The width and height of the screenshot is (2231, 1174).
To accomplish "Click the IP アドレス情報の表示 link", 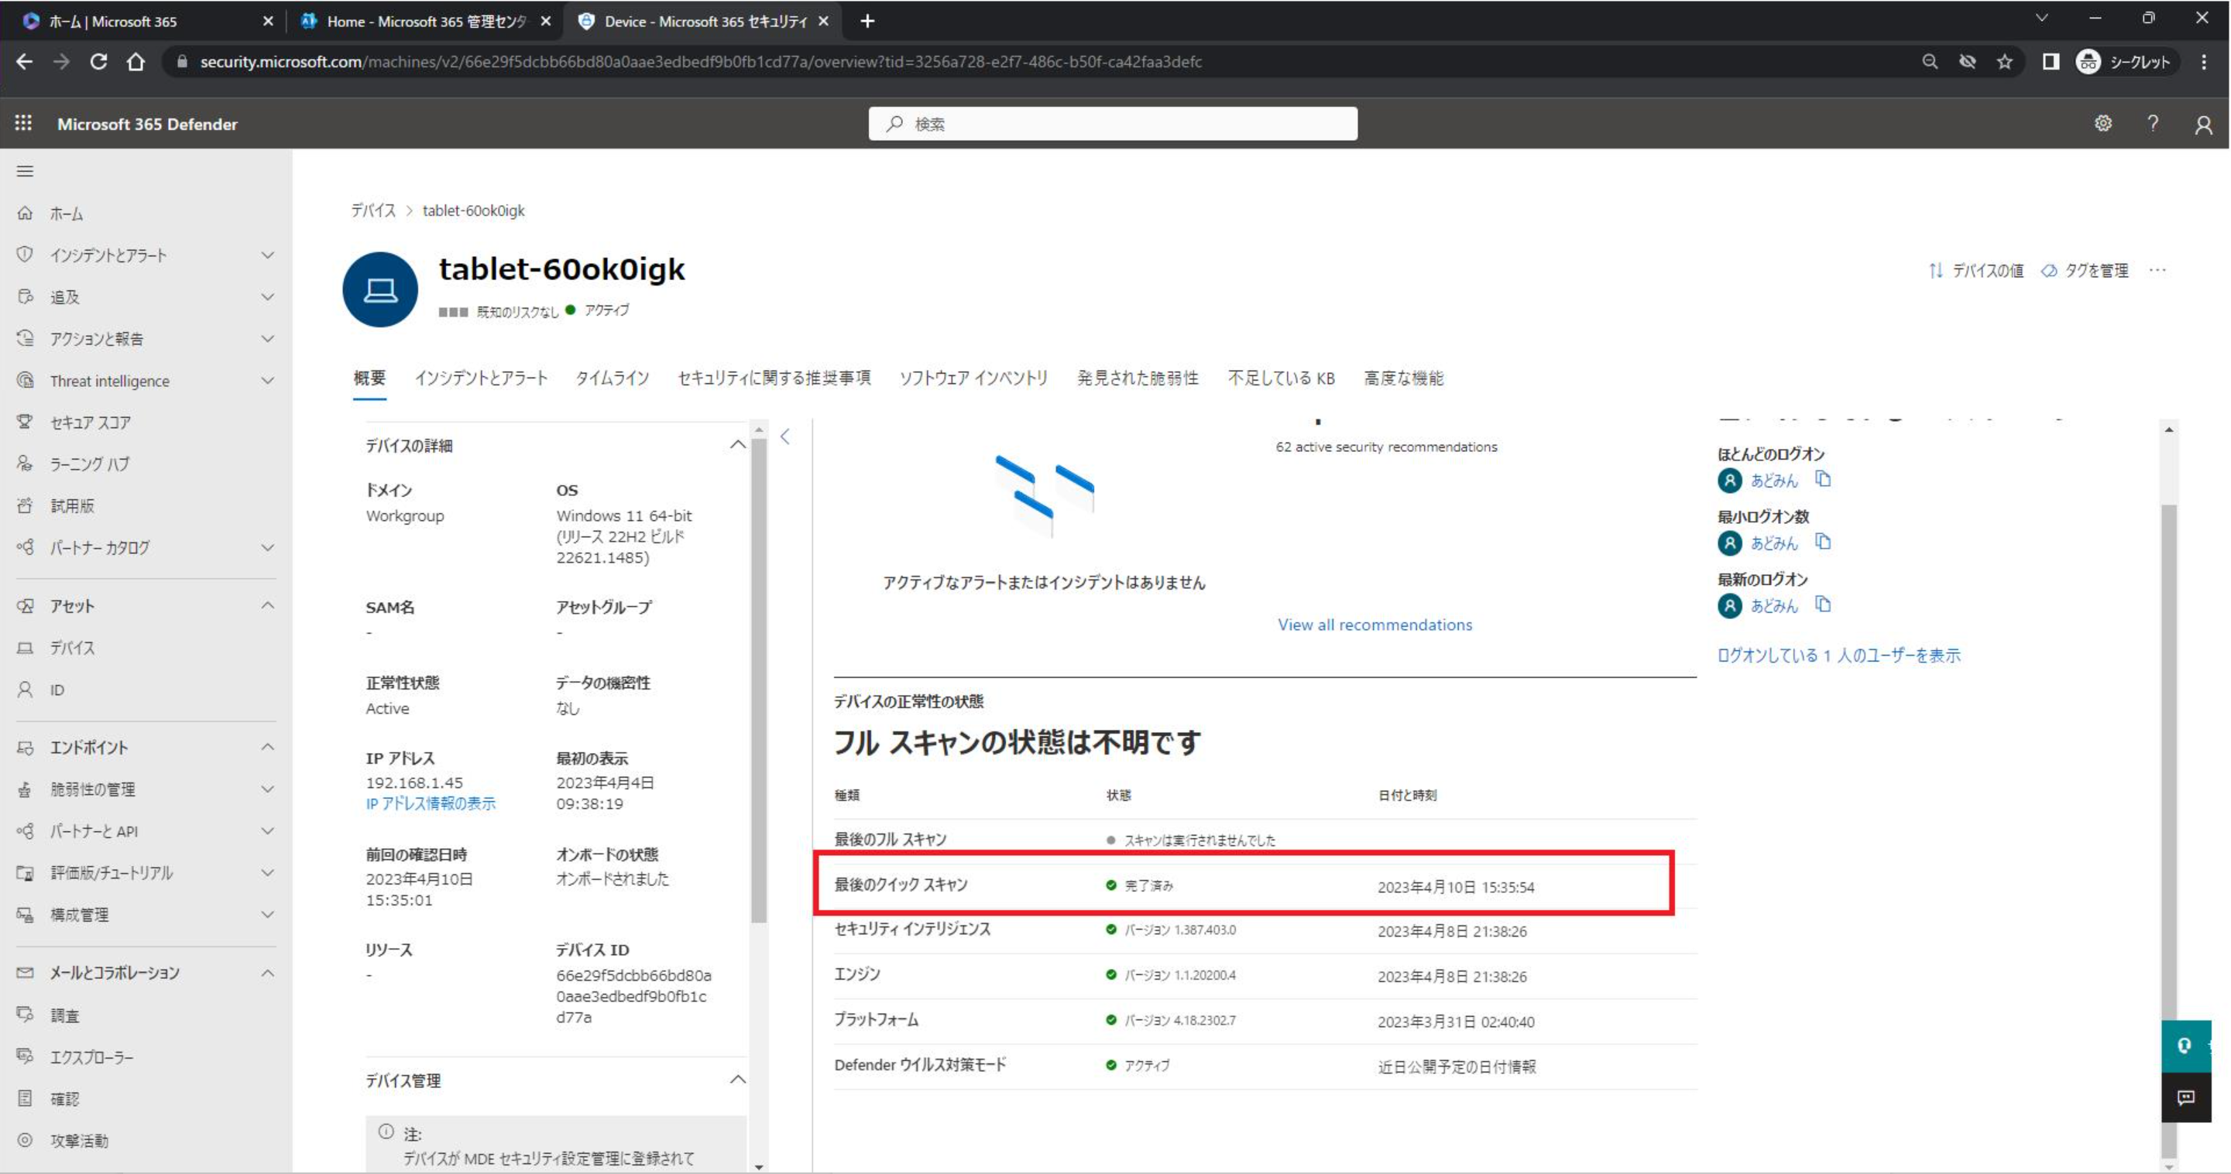I will (x=428, y=803).
